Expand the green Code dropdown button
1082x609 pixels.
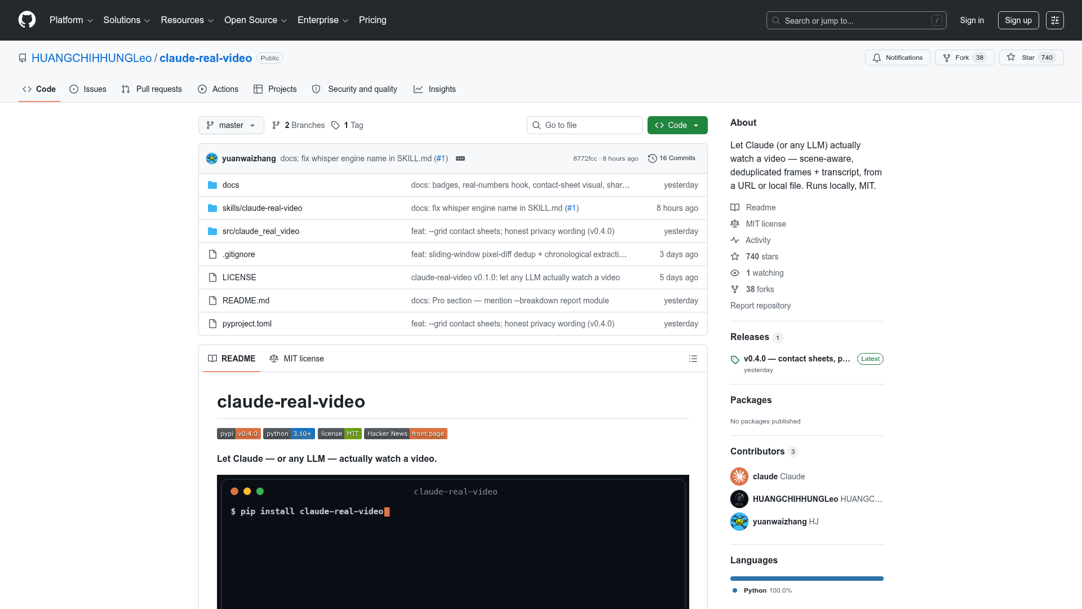pos(677,125)
